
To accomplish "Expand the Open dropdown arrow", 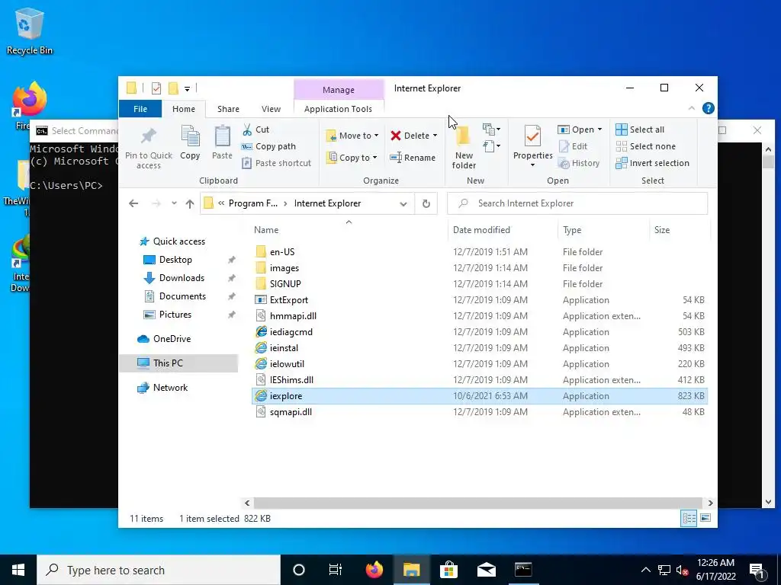I will 599,129.
